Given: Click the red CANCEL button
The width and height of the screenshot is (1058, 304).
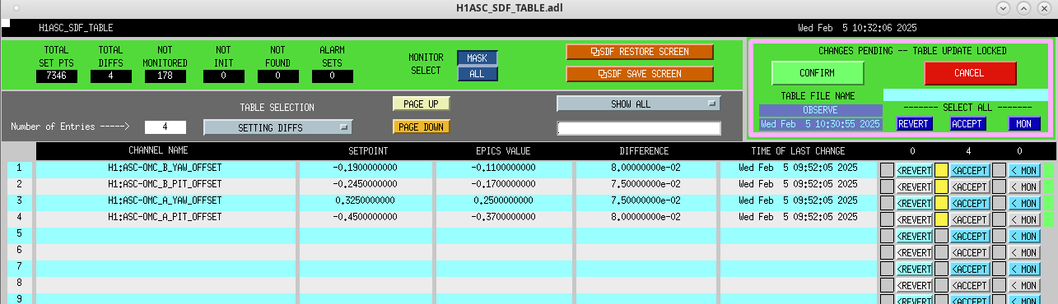Looking at the screenshot, I should coord(970,73).
